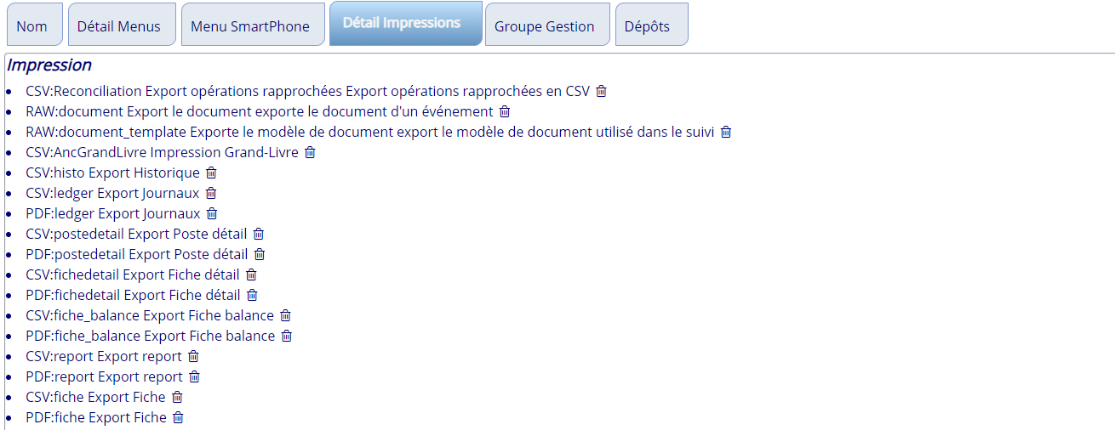Viewport: 1115px width, 430px height.
Task: Delete PDF:fiche_balance Export Fiche balance
Action: click(x=287, y=336)
